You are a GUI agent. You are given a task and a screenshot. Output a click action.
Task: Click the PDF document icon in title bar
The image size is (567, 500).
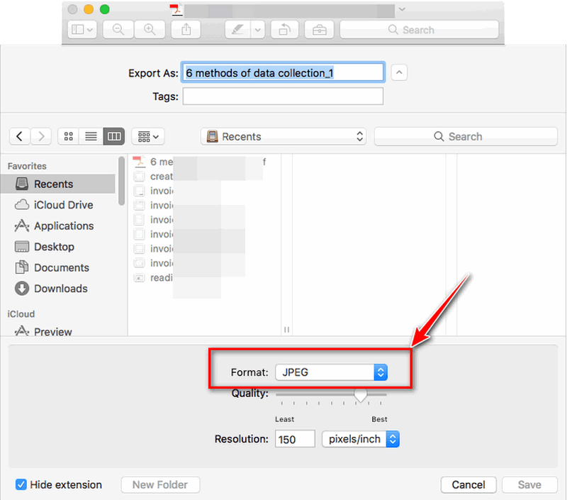pos(176,10)
